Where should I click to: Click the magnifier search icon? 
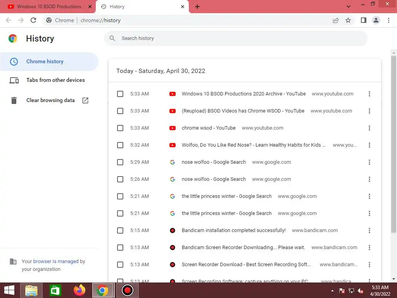click(x=112, y=38)
